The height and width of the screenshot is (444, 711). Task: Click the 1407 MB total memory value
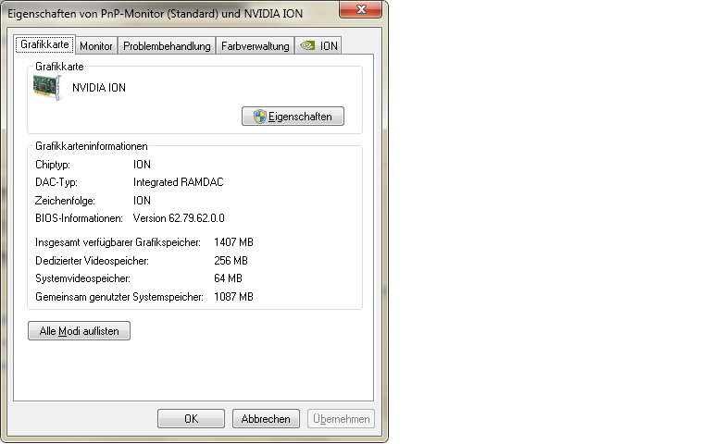pos(233,242)
